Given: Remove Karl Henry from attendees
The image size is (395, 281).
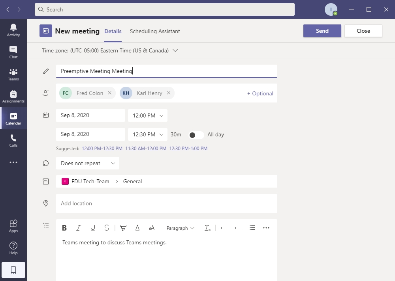Looking at the screenshot, I should pyautogui.click(x=168, y=93).
